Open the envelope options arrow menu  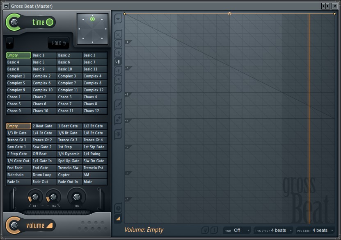point(118,19)
